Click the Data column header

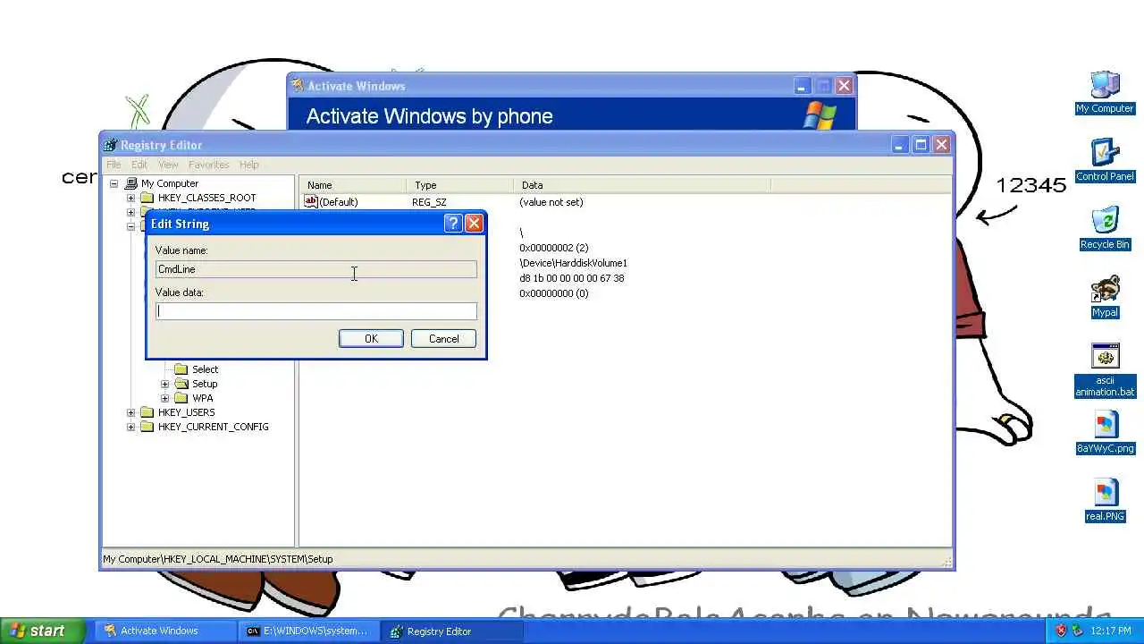[643, 185]
